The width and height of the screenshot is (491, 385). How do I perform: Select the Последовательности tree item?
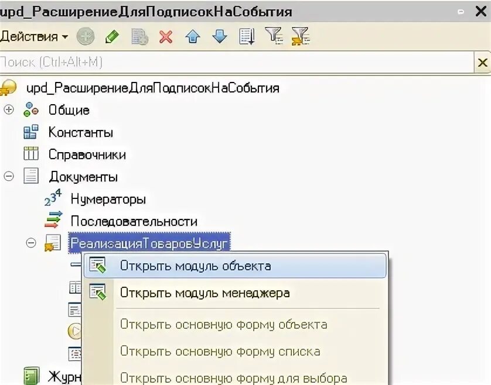tap(134, 221)
